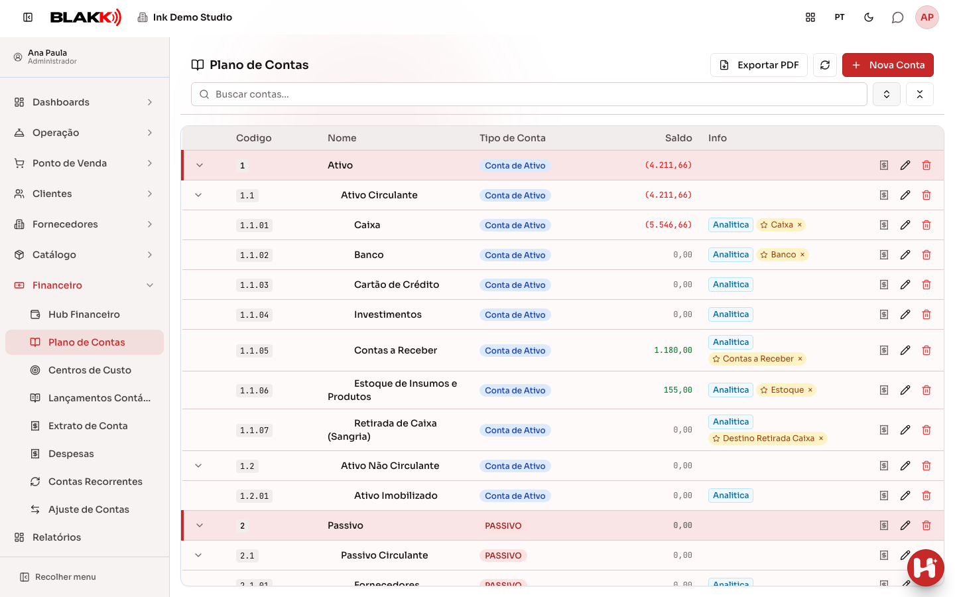Open the Ink Demo Studio workspace selector
The width and height of the screenshot is (955, 597).
tap(185, 17)
